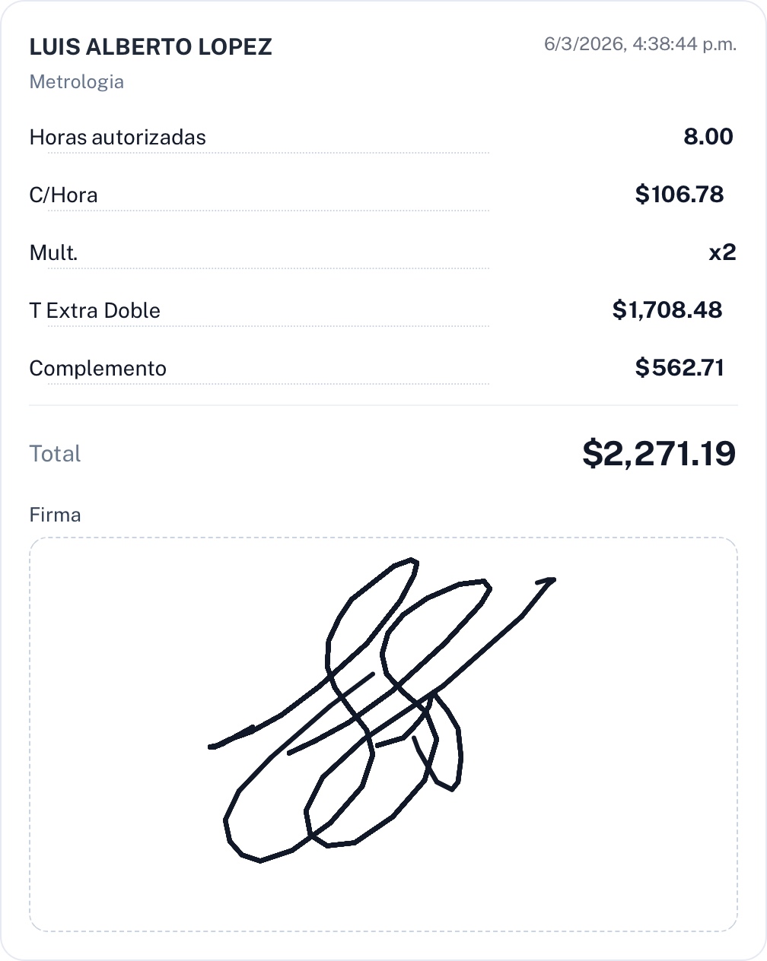
Task: Click the $2,271.19 total amount
Action: point(659,453)
